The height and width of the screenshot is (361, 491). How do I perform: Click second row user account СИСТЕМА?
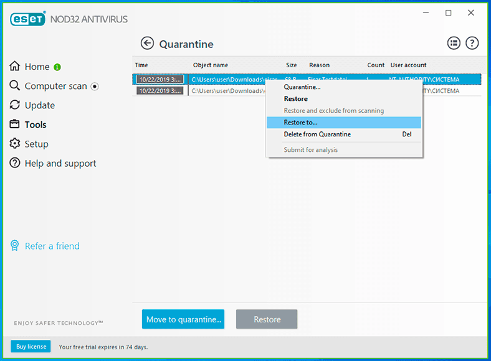coord(442,91)
